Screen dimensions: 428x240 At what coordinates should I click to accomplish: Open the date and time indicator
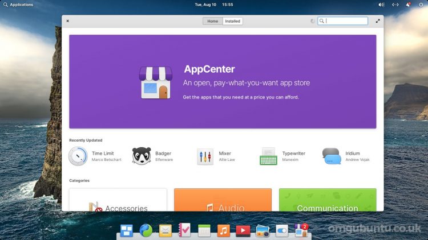click(214, 5)
